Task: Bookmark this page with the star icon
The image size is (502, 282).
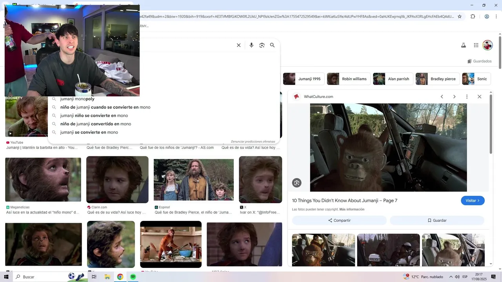Action: point(460,16)
